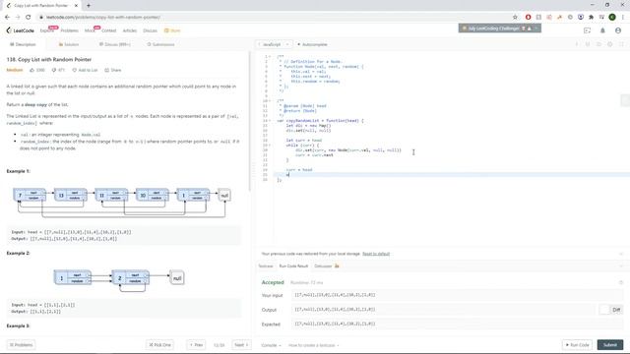Viewport: 630px width, 354px height.
Task: Open the Mock menu item
Action: tap(90, 30)
